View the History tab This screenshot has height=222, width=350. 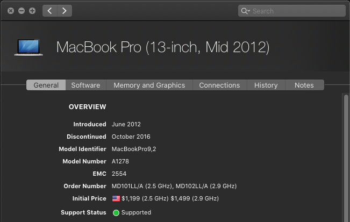click(266, 85)
